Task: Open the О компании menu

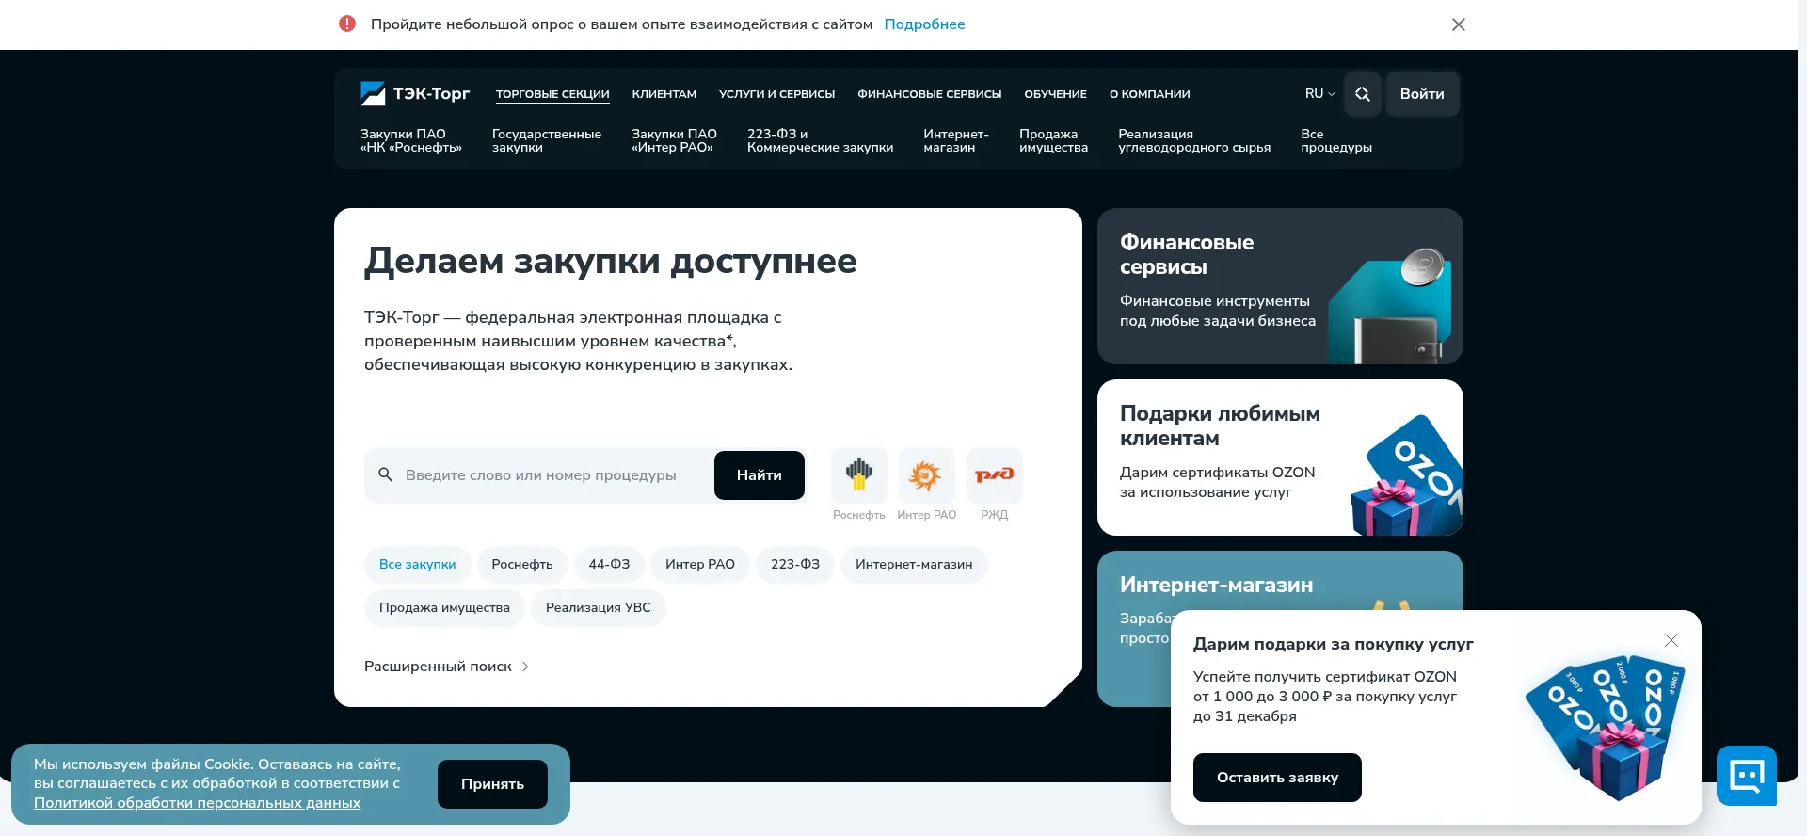Action: point(1150,94)
